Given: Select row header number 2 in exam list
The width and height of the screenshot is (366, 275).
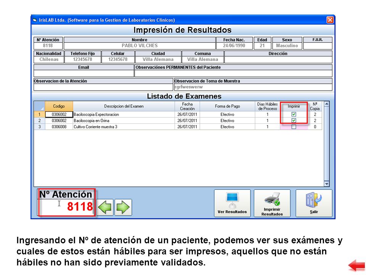Looking at the screenshot, I should [39, 120].
